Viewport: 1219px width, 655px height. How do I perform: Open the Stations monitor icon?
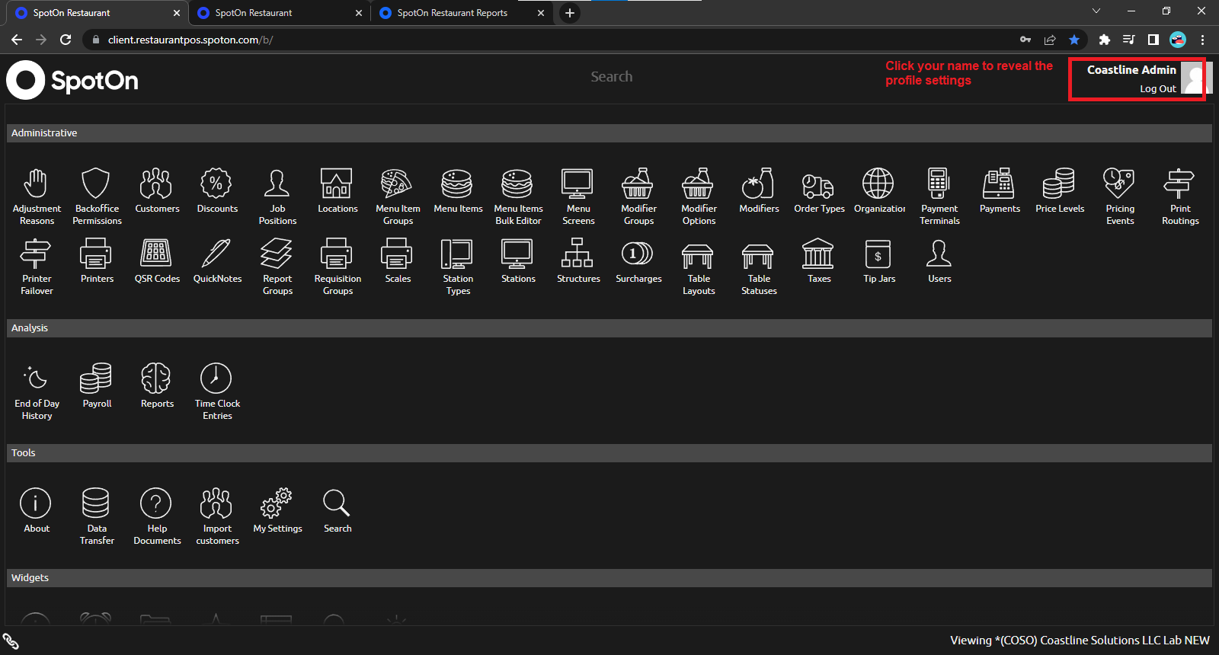(518, 260)
